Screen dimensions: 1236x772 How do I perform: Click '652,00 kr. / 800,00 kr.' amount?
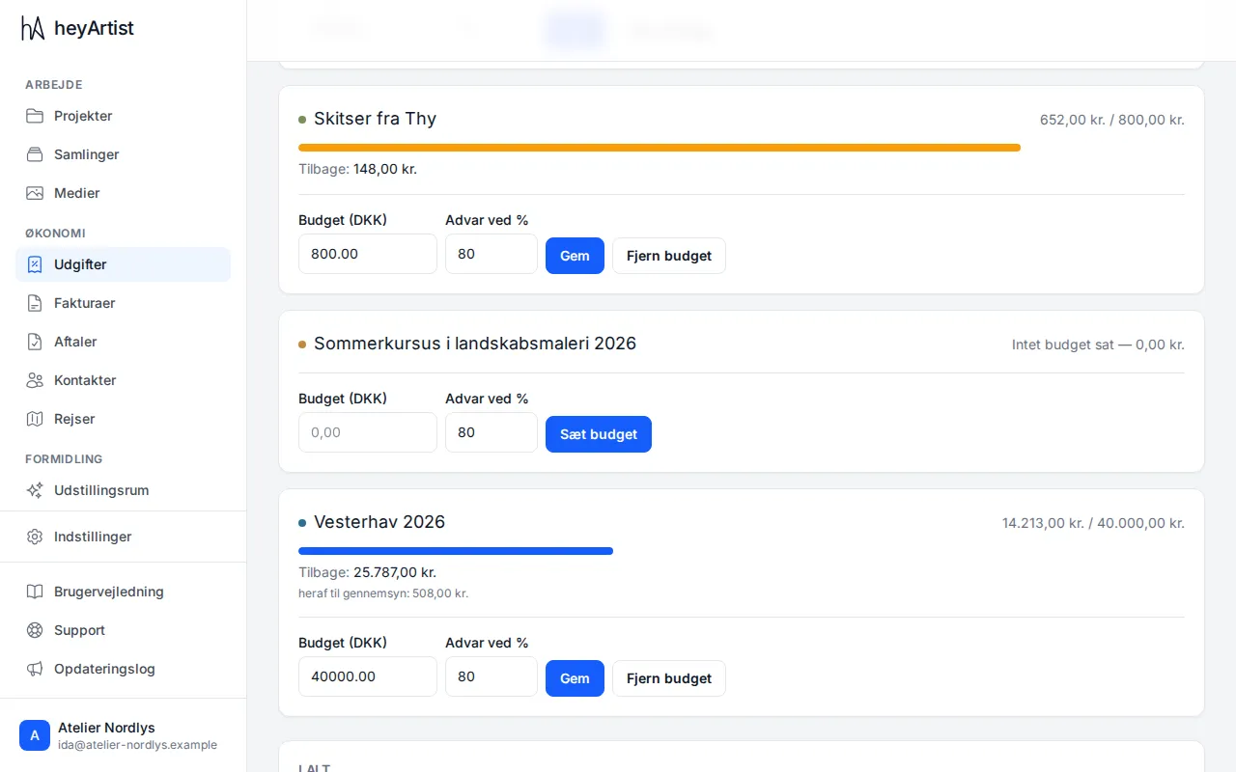tap(1112, 120)
